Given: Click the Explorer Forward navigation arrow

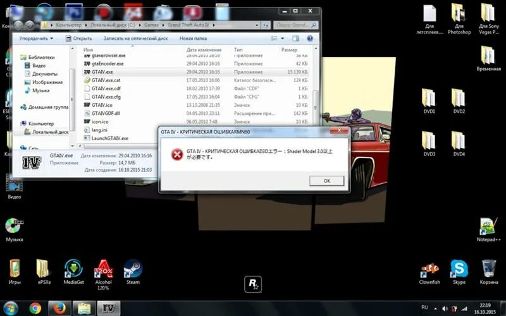Looking at the screenshot, I should pyautogui.click(x=29, y=25).
